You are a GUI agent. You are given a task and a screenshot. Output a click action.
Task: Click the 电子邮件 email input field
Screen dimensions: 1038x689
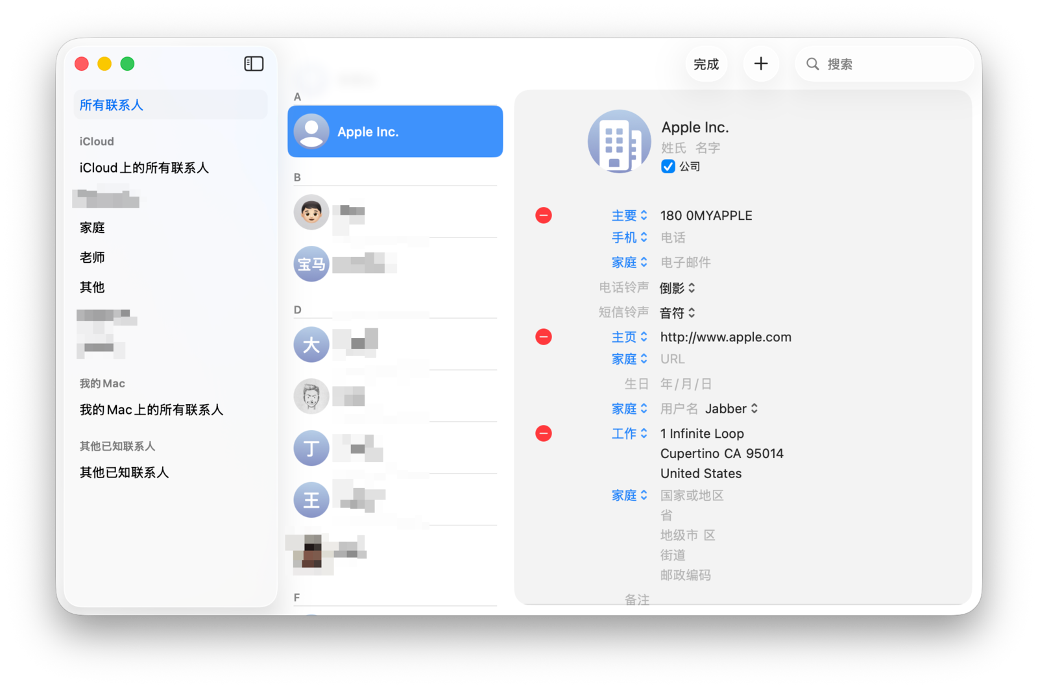tap(685, 263)
